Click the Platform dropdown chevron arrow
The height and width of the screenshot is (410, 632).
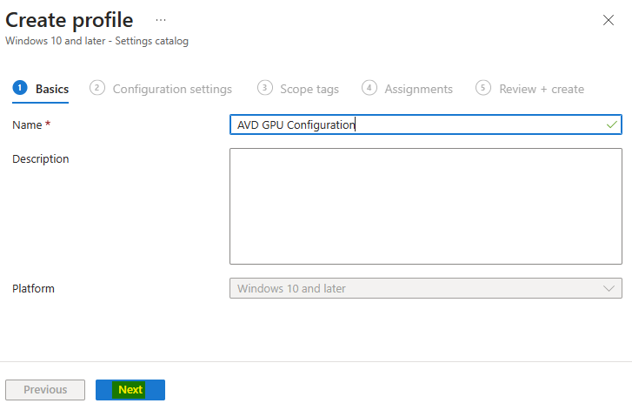pos(609,288)
